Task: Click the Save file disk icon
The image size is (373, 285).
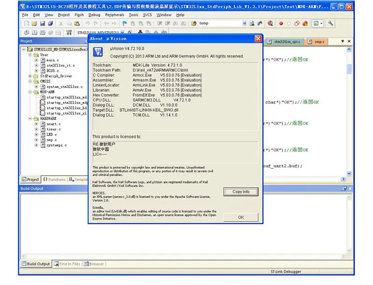Action: tap(42, 23)
